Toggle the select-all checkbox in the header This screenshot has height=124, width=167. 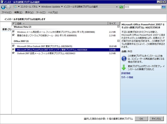click(14, 23)
